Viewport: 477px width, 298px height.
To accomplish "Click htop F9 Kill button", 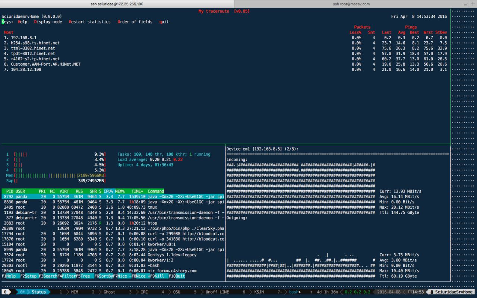I will [x=159, y=276].
